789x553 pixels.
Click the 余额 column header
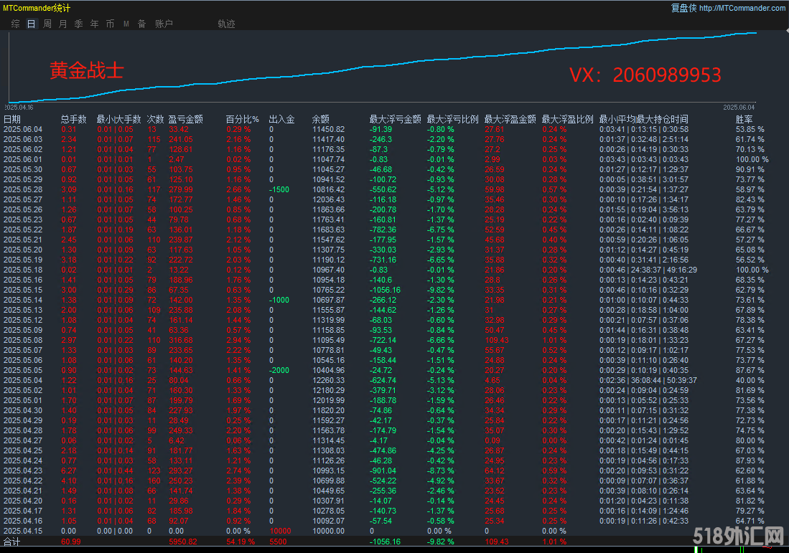click(x=321, y=119)
